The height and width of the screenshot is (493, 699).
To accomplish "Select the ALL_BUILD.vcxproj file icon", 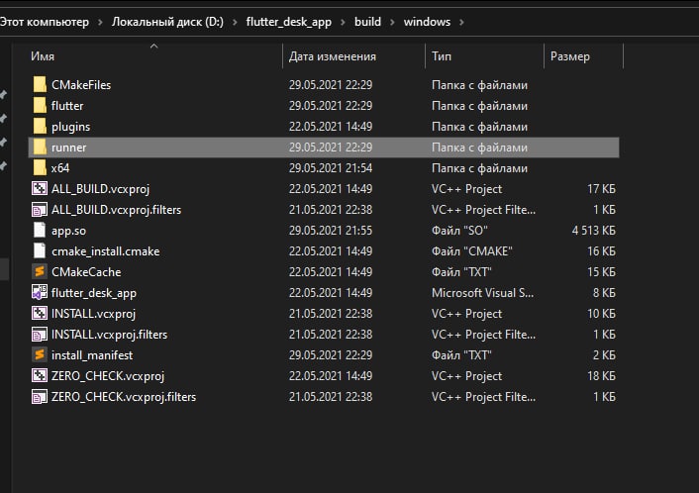I will tap(40, 188).
